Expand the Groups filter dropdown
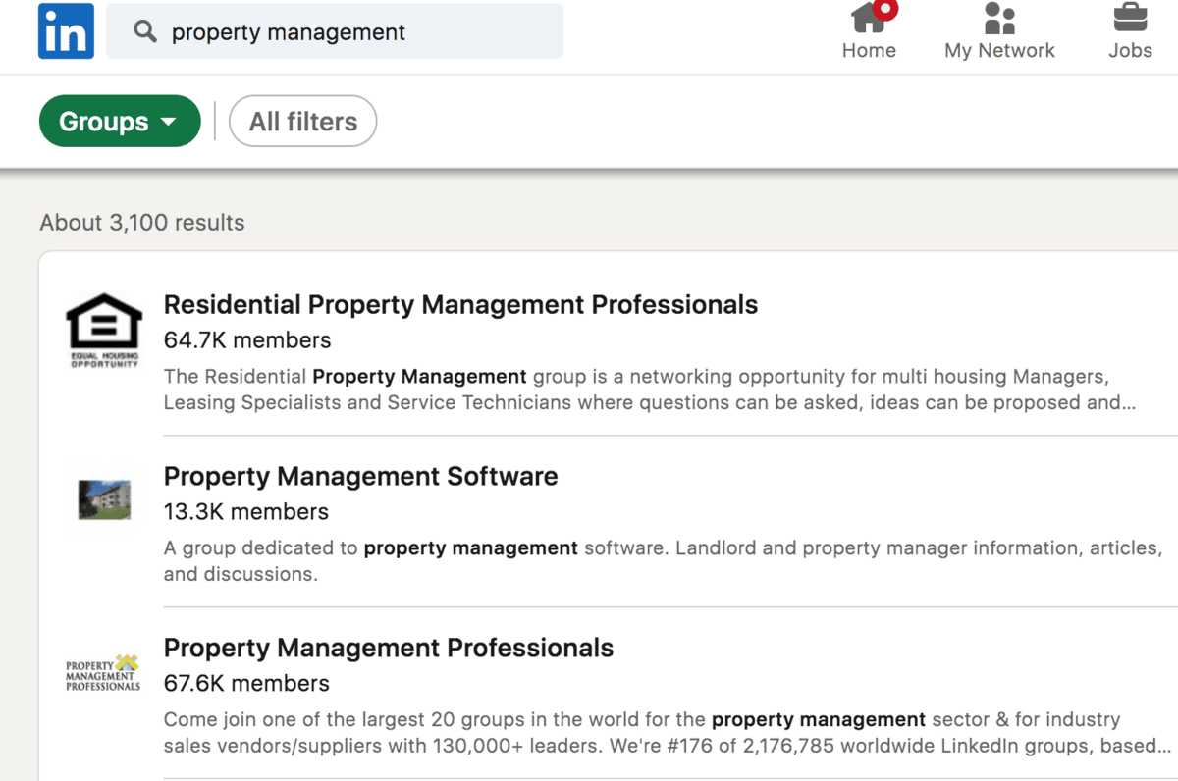 tap(119, 122)
